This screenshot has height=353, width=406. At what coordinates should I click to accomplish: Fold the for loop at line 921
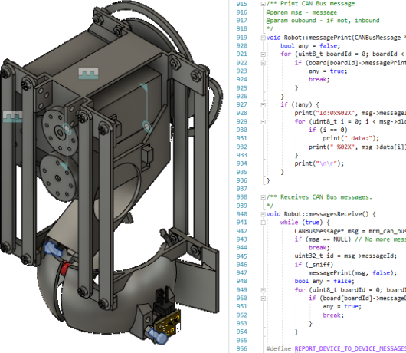(263, 54)
